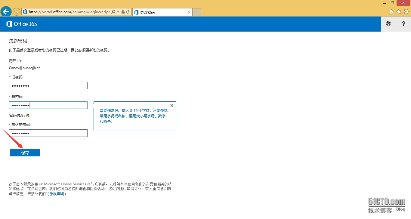411x219 pixels.
Task: Click into the 确认新密码 field
Action: coord(48,133)
